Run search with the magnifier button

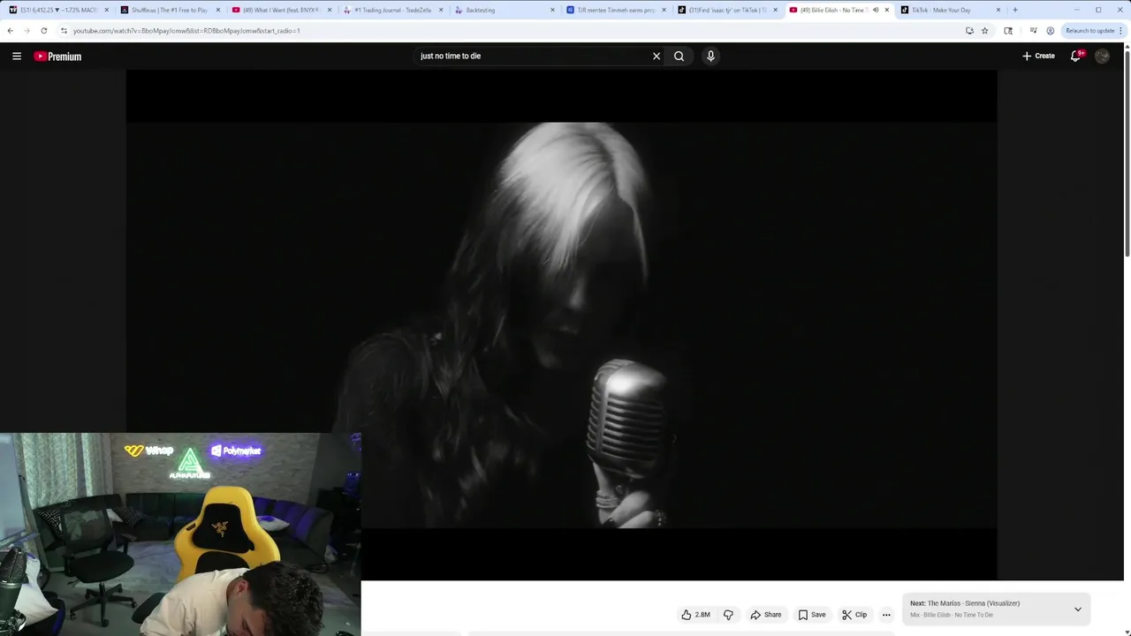pyautogui.click(x=679, y=56)
